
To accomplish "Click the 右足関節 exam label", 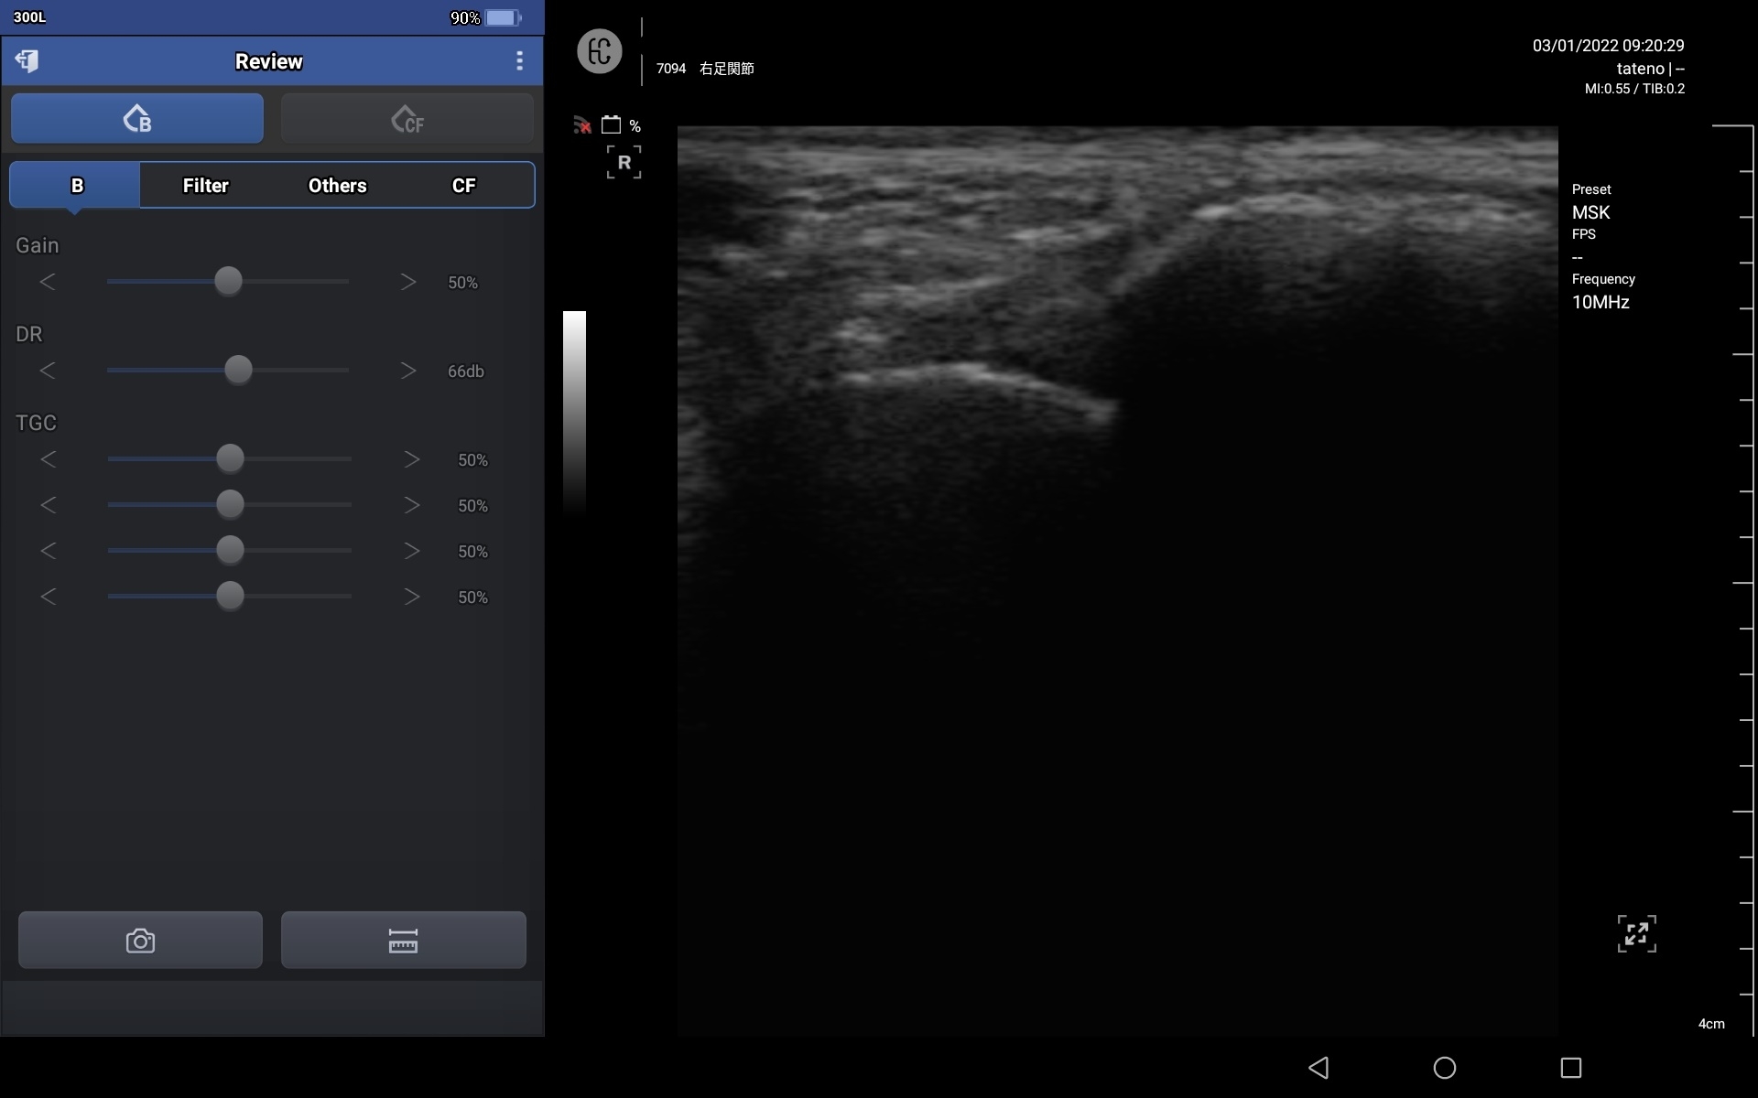I will coord(727,69).
